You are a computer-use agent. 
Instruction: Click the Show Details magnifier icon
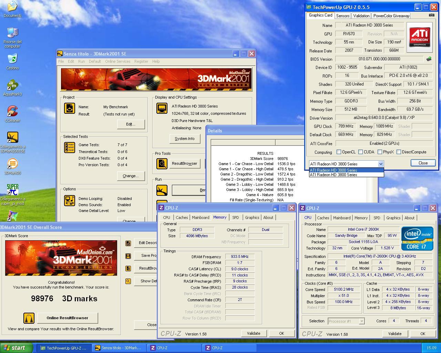128,281
